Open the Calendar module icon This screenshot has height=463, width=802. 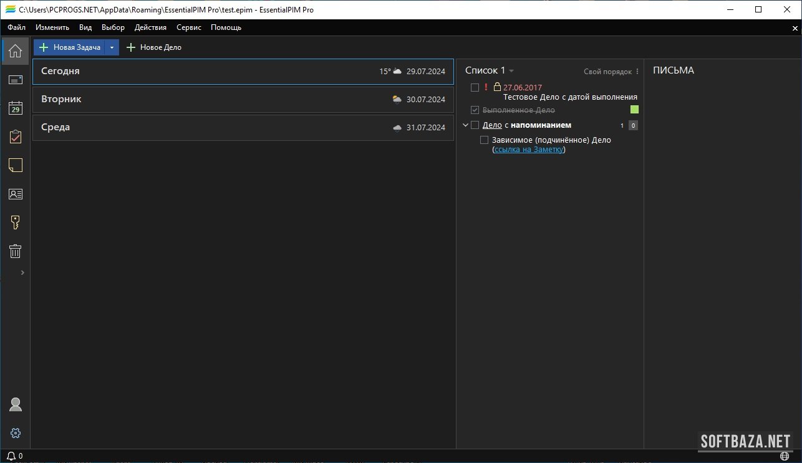[16, 108]
